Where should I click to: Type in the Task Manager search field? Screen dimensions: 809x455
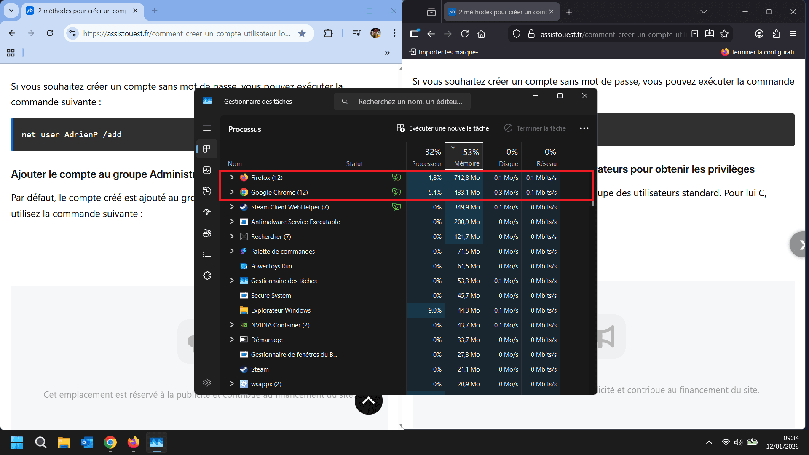coord(402,101)
